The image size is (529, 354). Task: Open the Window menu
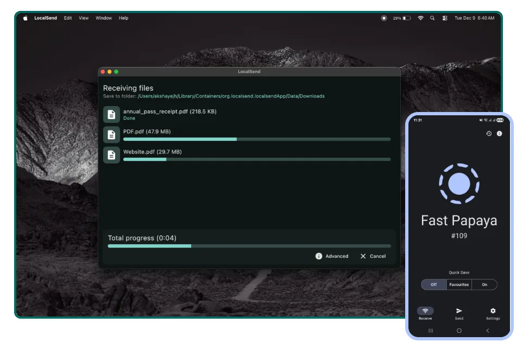[104, 18]
